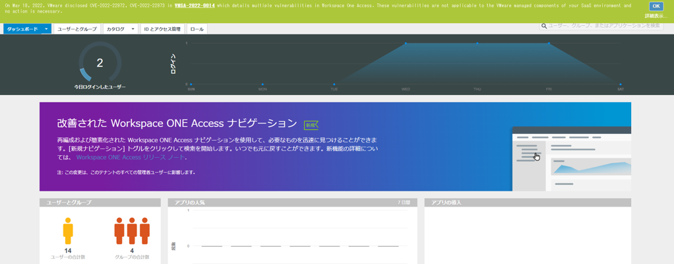Open the カタログ tab
Image resolution: width=674 pixels, height=264 pixels.
[115, 29]
